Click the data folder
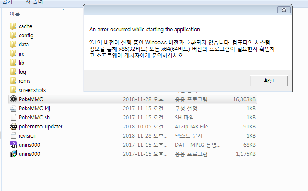The height and width of the screenshot is (191, 308). [x=23, y=45]
